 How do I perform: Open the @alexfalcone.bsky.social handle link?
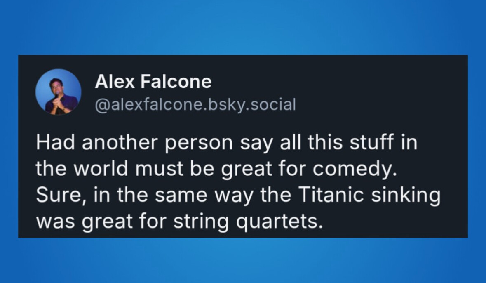[195, 104]
